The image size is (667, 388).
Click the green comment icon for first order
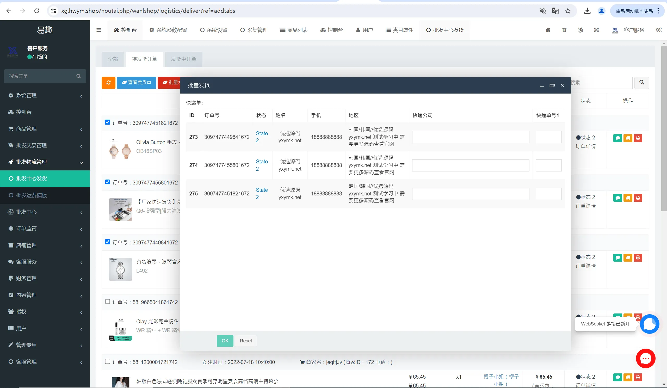pos(617,138)
